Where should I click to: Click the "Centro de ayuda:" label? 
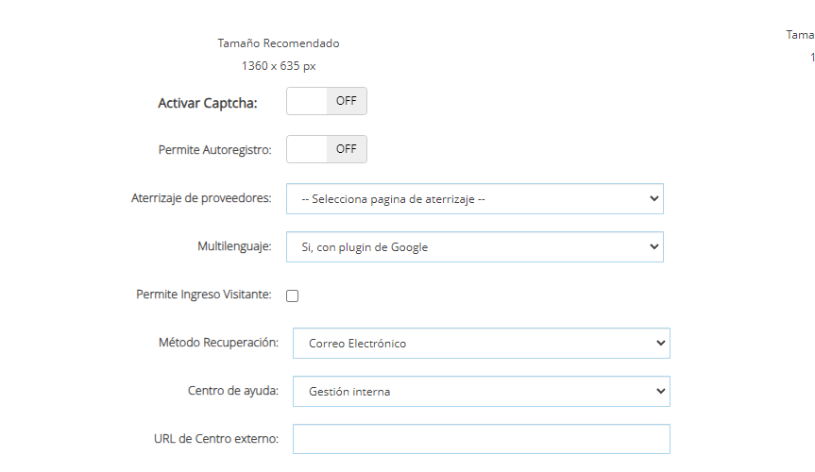(x=232, y=391)
